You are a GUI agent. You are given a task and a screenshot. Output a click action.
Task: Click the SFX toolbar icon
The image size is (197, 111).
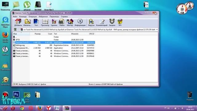tap(120, 23)
